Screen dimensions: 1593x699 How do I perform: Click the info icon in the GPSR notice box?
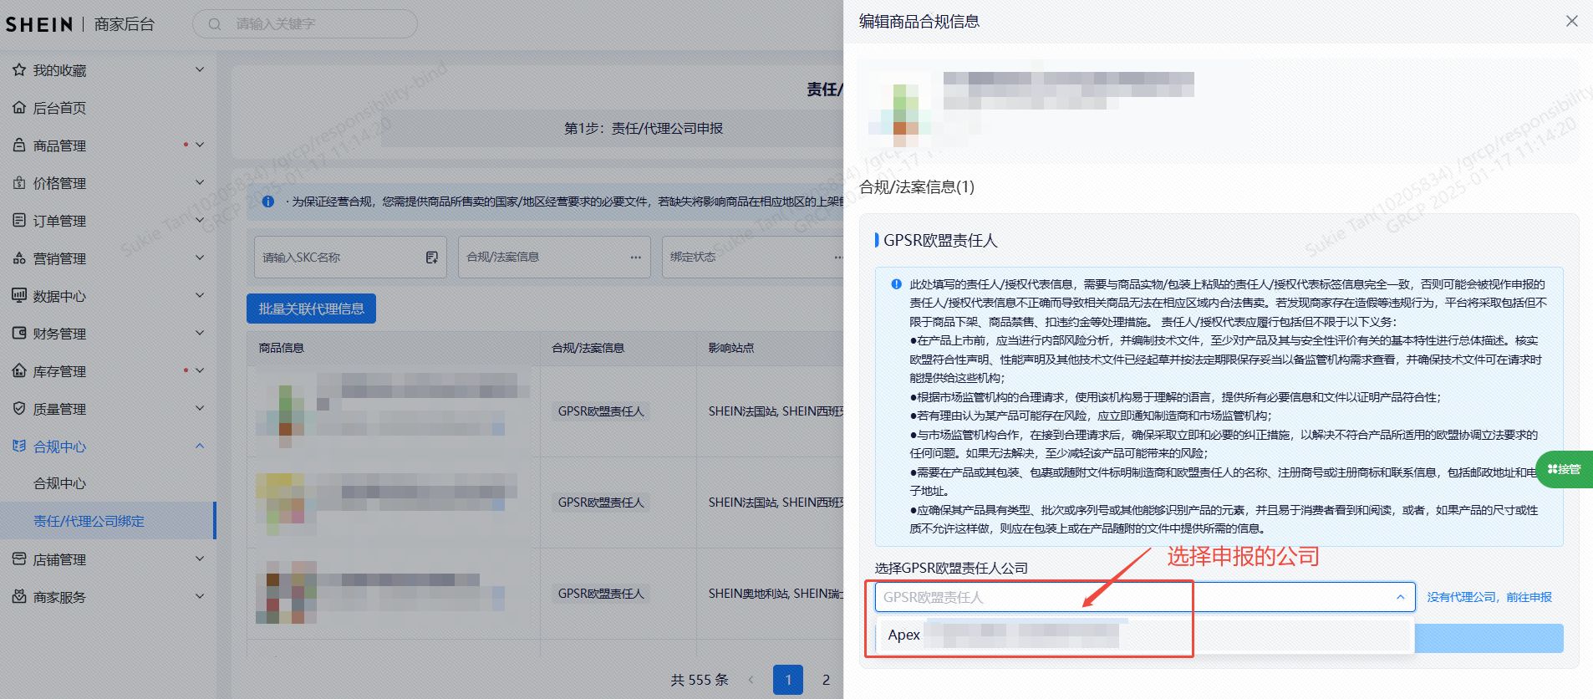pos(896,284)
